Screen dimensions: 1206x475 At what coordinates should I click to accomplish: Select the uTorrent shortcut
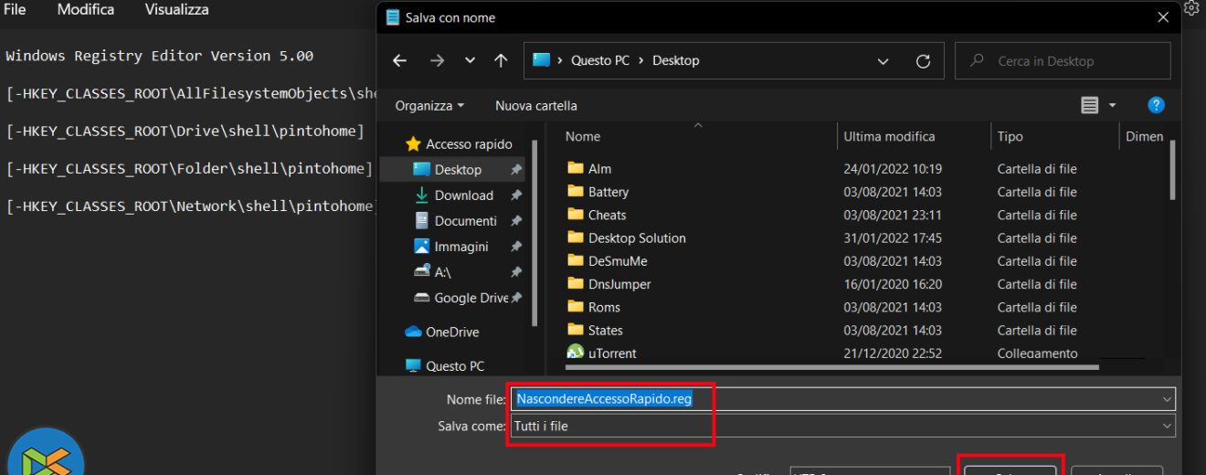[x=612, y=354]
